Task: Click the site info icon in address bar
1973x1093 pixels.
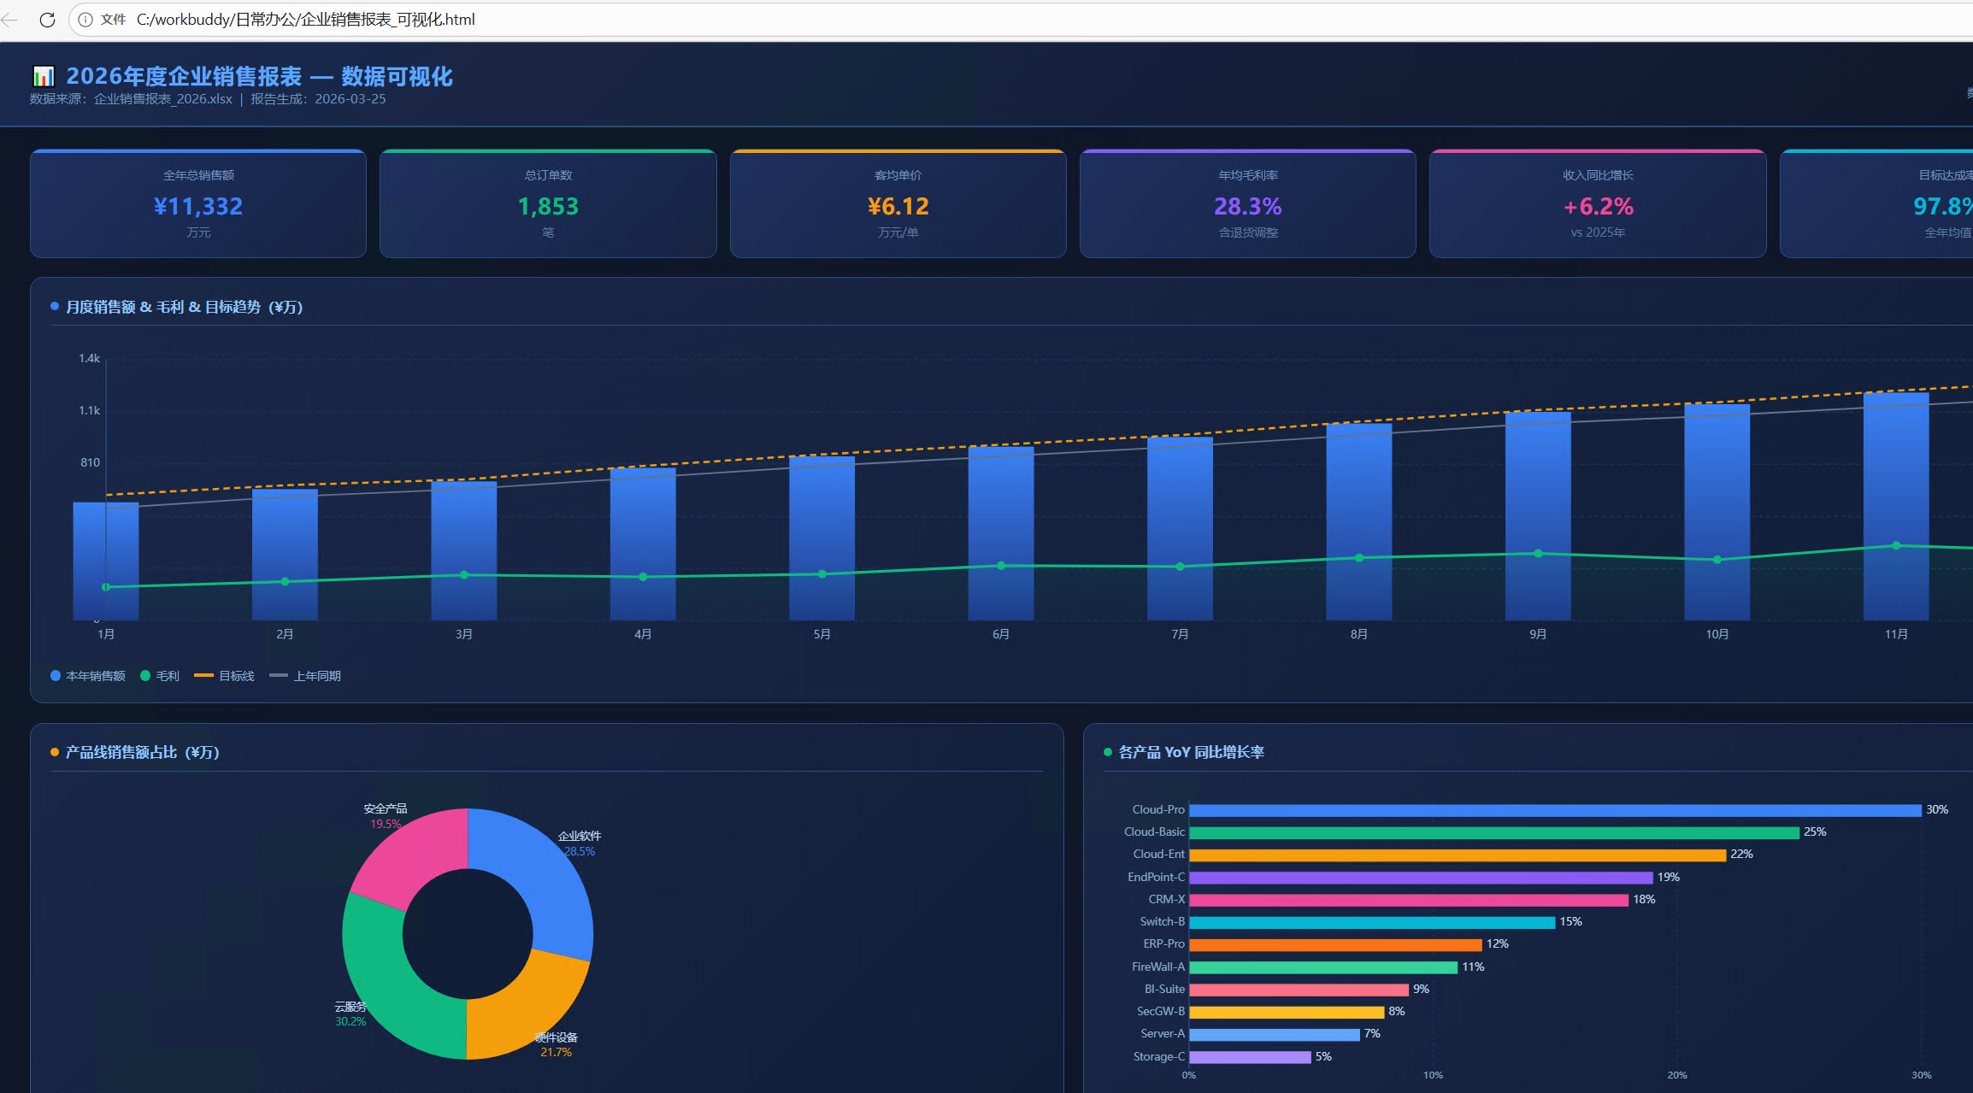Action: (85, 20)
